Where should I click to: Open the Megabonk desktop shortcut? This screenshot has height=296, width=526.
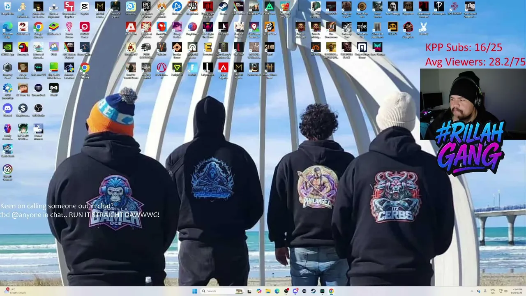[192, 8]
